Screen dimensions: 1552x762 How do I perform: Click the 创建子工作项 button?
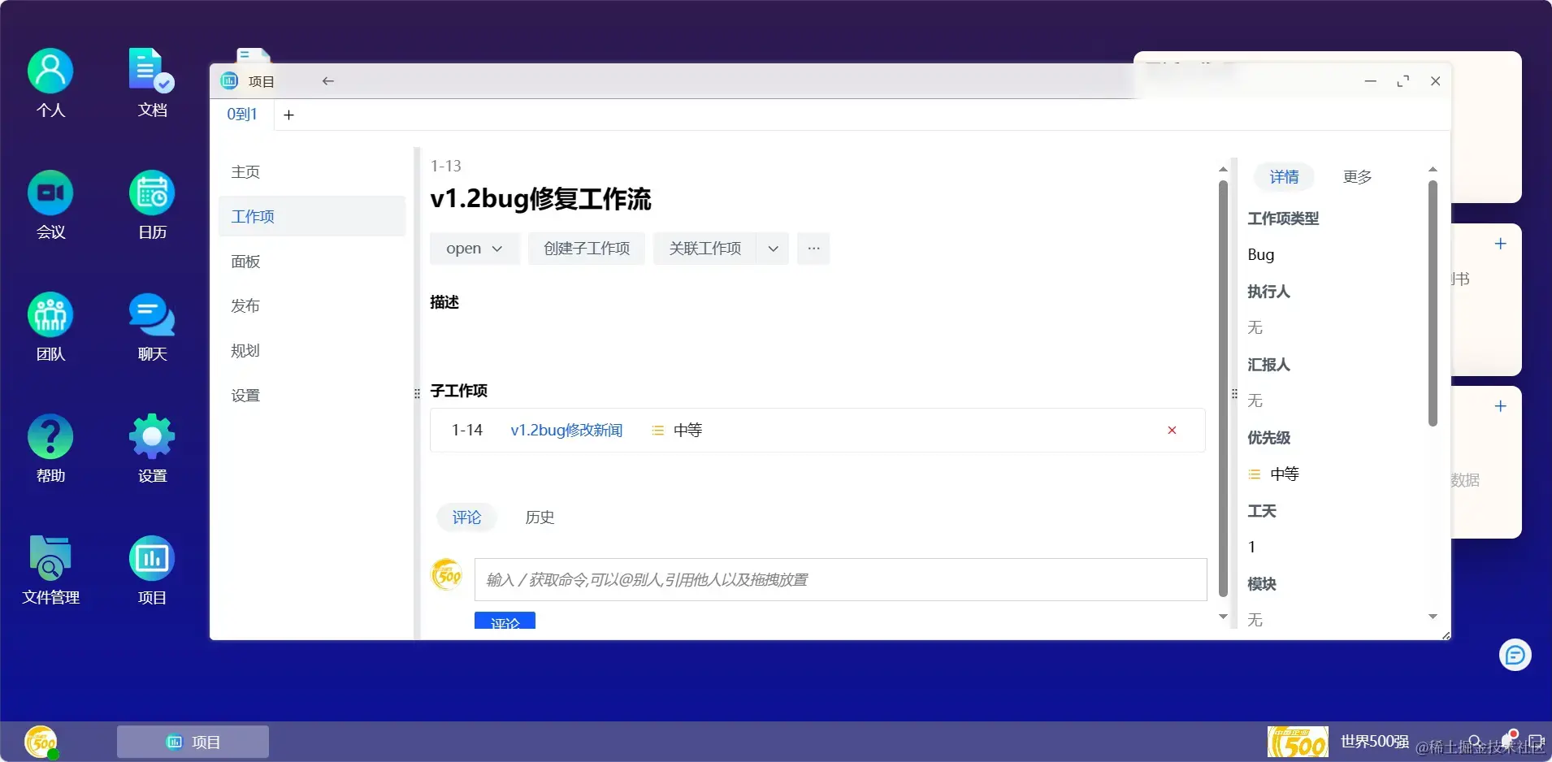(587, 249)
